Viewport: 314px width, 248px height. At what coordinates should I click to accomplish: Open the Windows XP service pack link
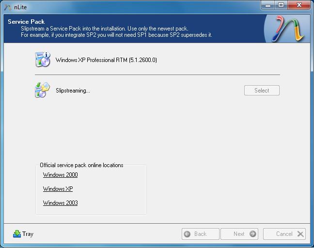point(58,189)
